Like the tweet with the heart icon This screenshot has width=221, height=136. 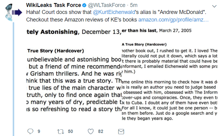click(x=91, y=131)
